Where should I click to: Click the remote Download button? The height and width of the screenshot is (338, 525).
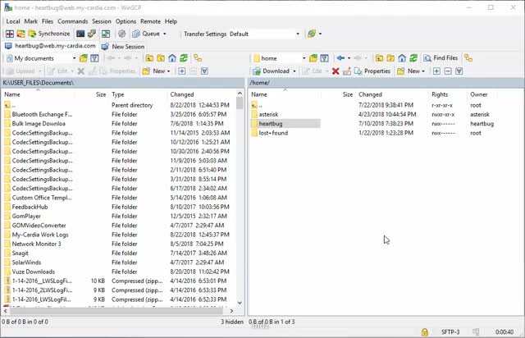pos(272,71)
